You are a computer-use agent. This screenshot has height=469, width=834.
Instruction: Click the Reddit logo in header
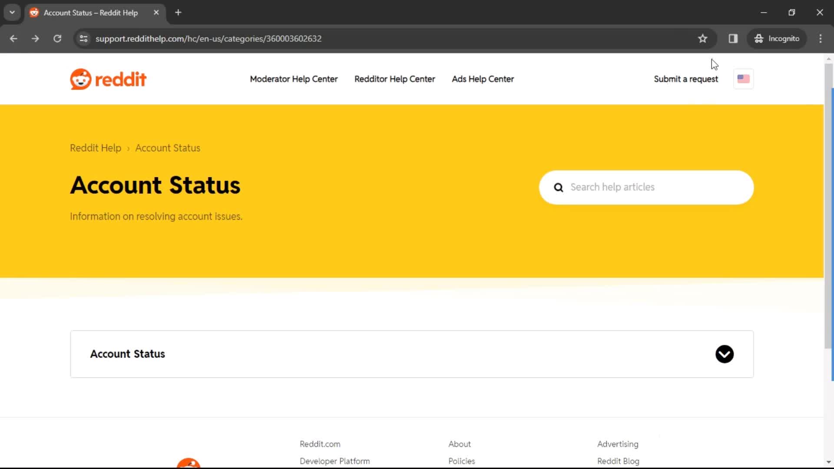(x=108, y=79)
